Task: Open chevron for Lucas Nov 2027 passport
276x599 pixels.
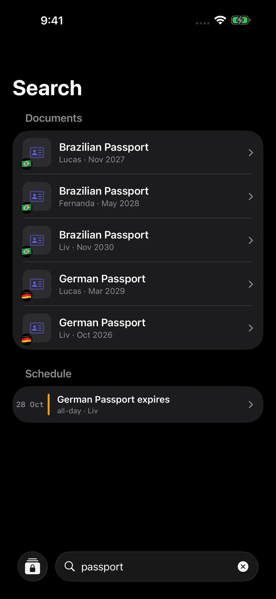Action: (251, 153)
